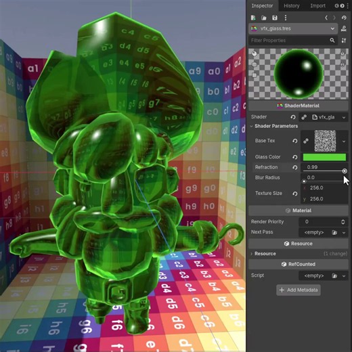Switch to the Import tab

pos(317,6)
